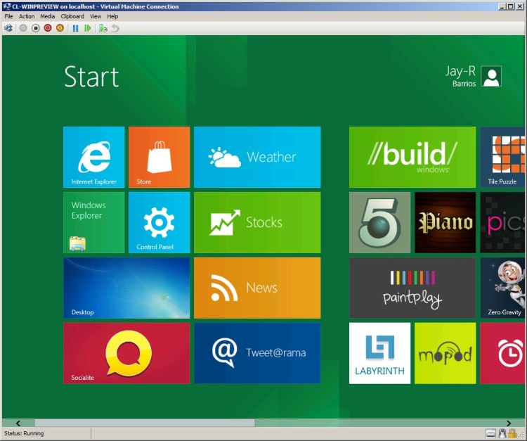Screen dimensions: 527x441
Task: Open the Action menu
Action: click(x=27, y=16)
